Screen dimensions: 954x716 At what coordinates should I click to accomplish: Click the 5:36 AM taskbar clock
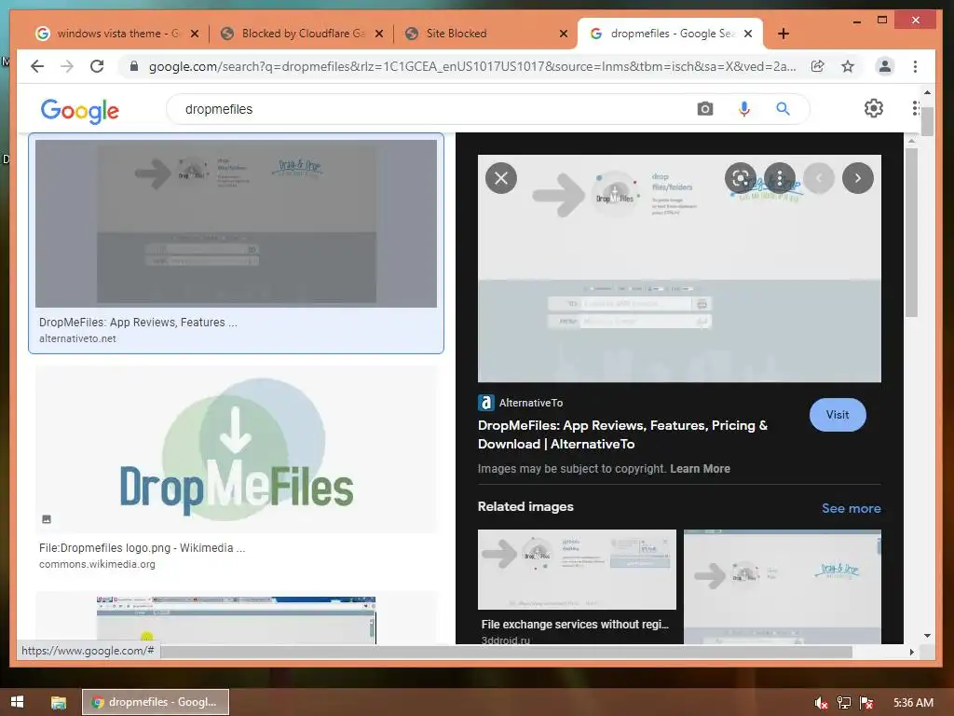[x=913, y=703]
